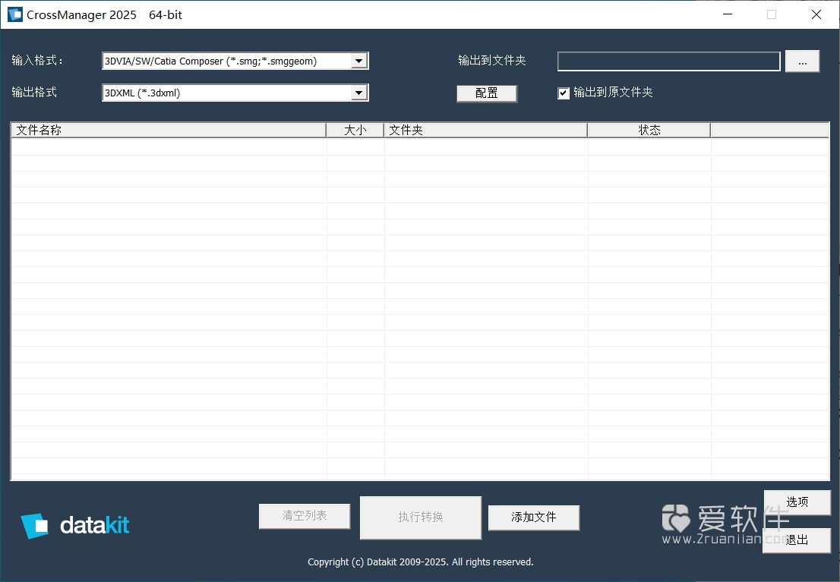The width and height of the screenshot is (840, 582).
Task: Click the 大小 column header
Action: (355, 130)
